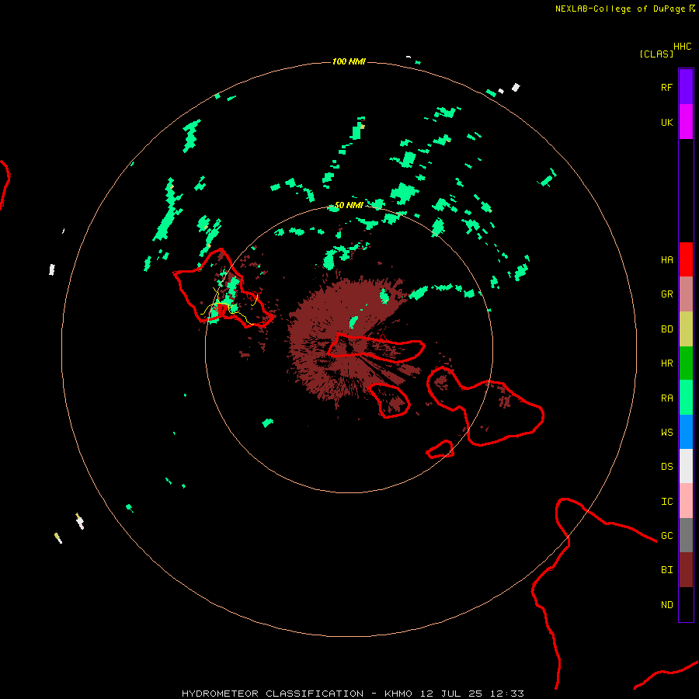This screenshot has height=699, width=699.
Task: Click the DS legend label
Action: (x=666, y=466)
